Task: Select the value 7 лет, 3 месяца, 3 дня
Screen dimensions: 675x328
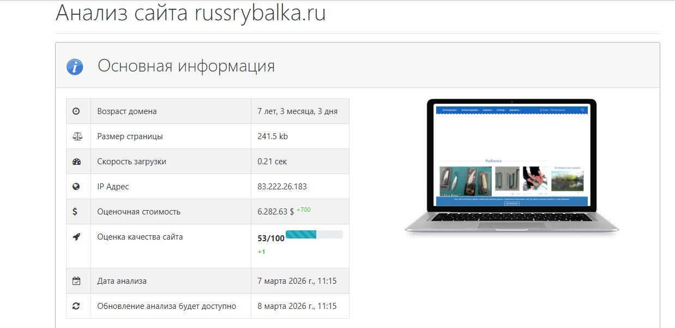Action: (298, 111)
